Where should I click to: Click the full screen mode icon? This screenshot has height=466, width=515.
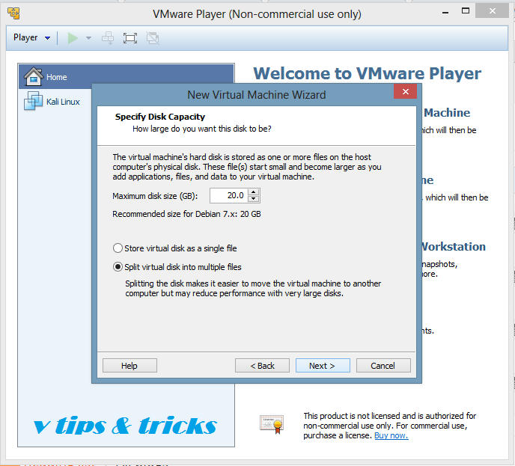click(x=130, y=38)
